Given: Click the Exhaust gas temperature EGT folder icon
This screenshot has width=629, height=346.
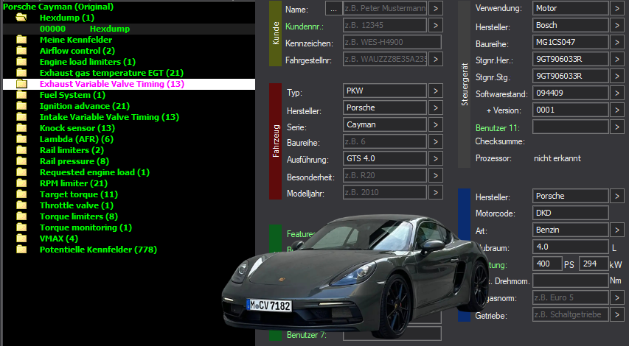Looking at the screenshot, I should tap(21, 73).
